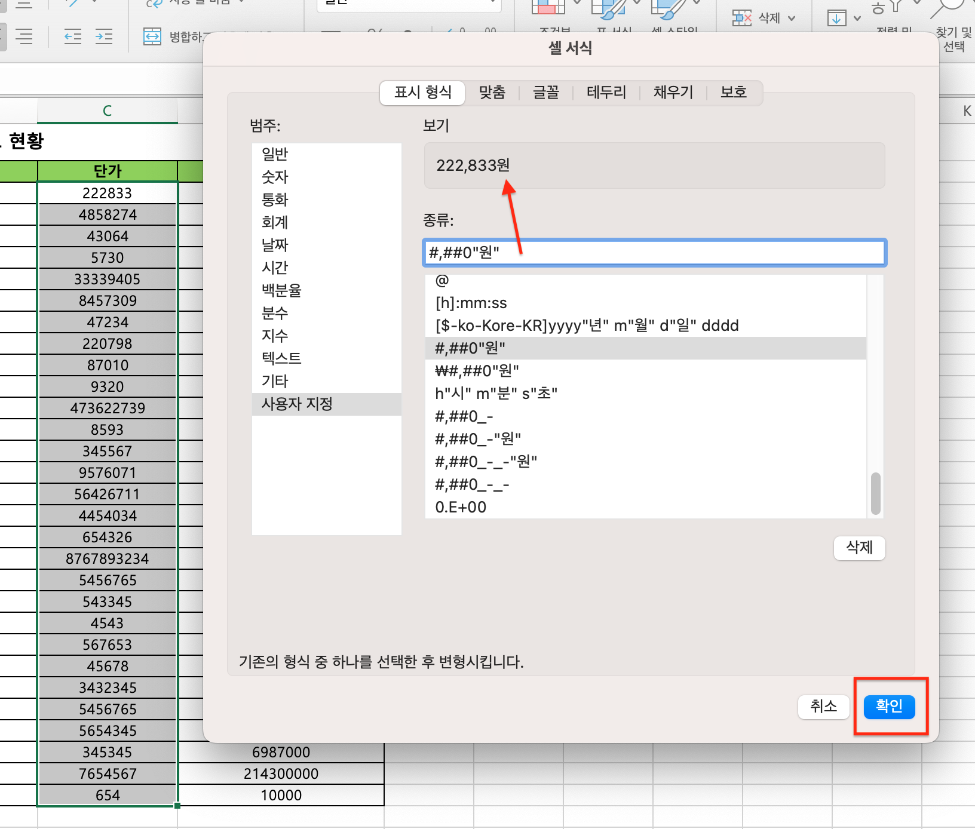
Task: Choose the ₩#,##0"원" format
Action: point(646,371)
